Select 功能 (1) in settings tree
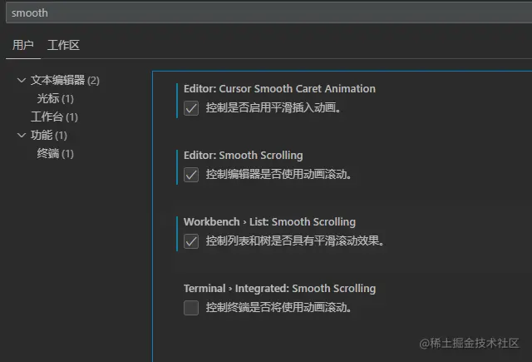This screenshot has height=362, width=532. click(49, 135)
